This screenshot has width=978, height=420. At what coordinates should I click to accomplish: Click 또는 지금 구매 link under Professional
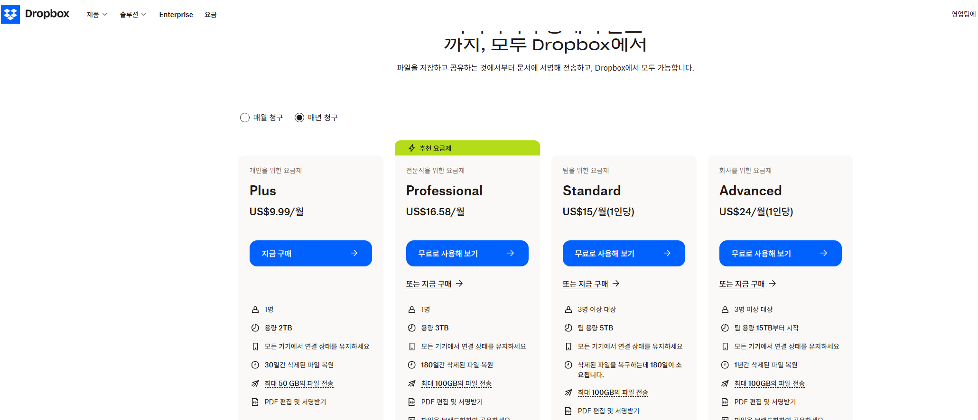pyautogui.click(x=428, y=284)
